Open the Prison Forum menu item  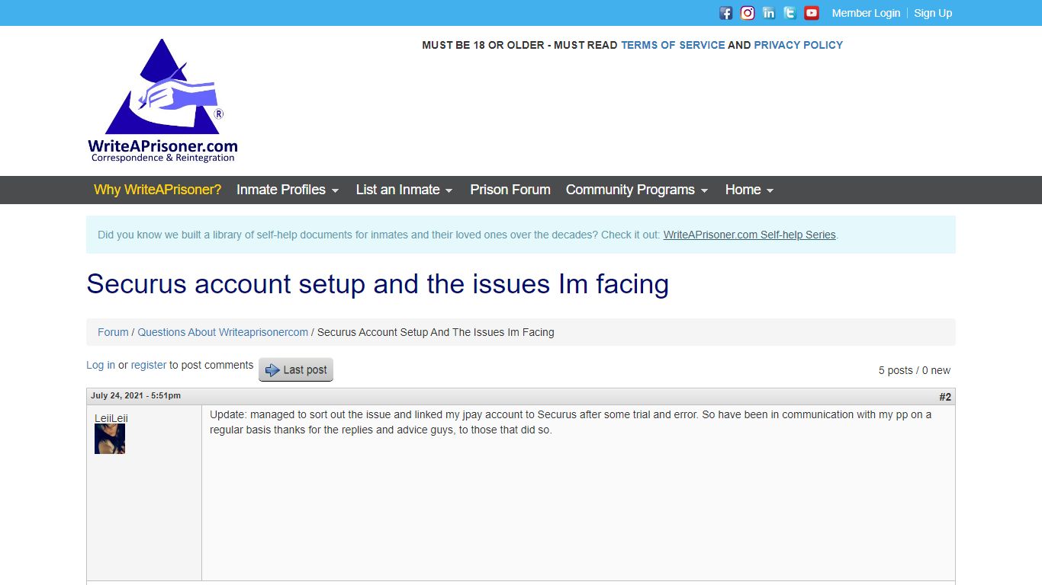coord(510,190)
